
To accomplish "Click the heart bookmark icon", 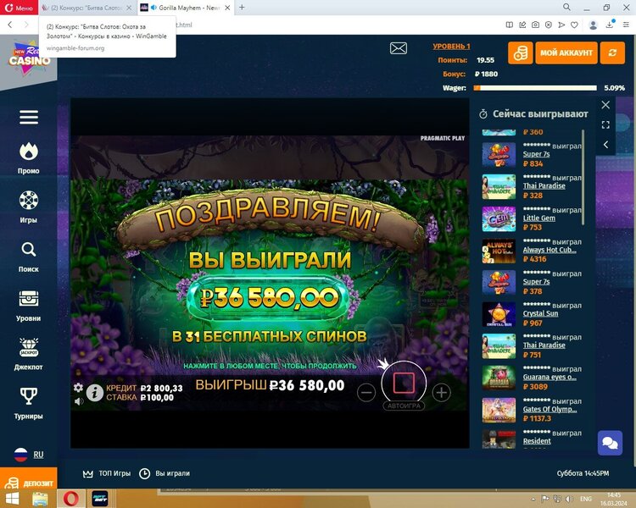I will (x=574, y=25).
